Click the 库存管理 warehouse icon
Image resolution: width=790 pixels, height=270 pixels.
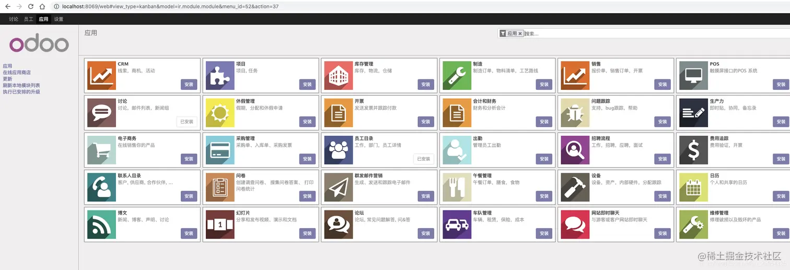(339, 76)
